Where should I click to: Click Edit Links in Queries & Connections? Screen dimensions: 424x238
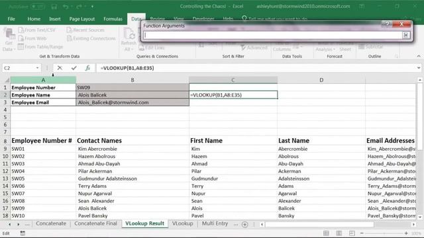(x=152, y=48)
